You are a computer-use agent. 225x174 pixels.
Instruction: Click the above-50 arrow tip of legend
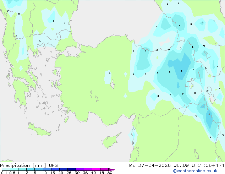coord(112,169)
